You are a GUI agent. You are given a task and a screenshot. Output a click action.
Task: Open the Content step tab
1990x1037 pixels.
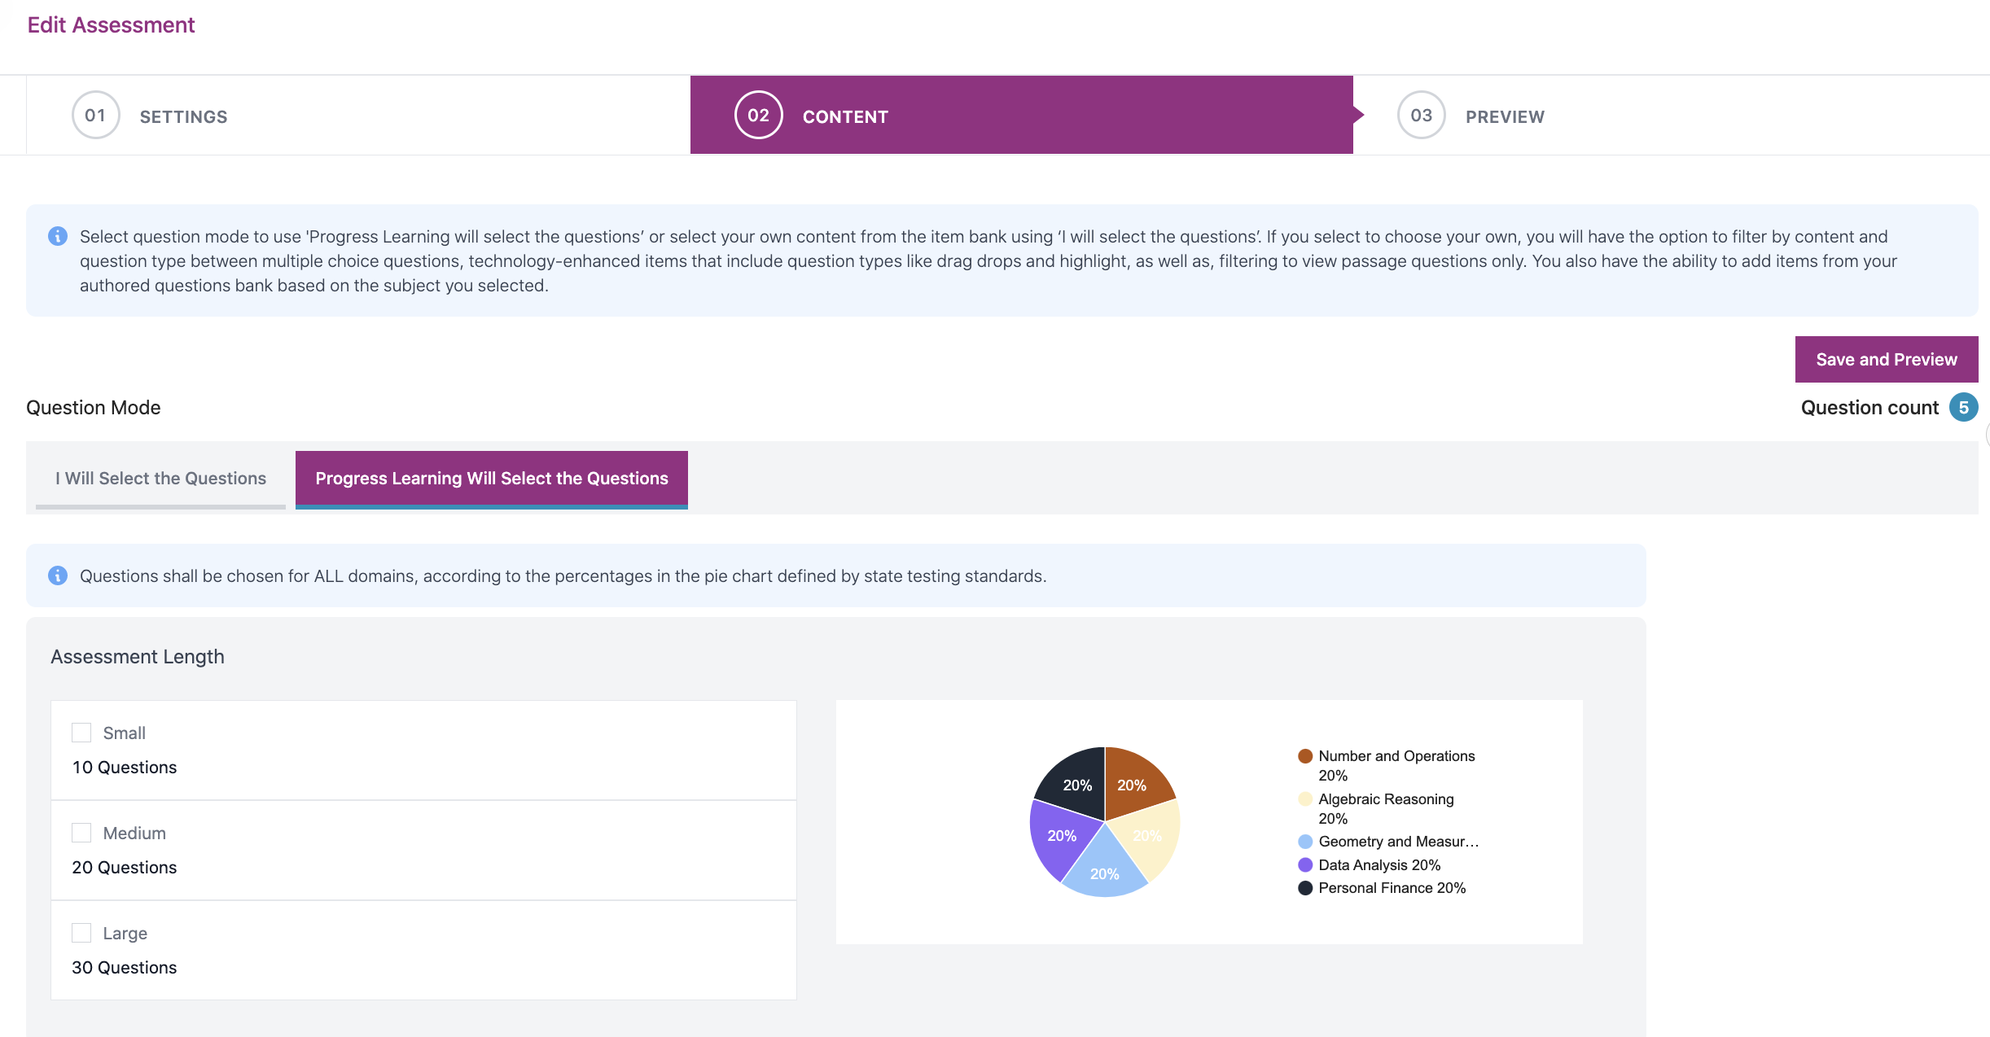(1022, 115)
